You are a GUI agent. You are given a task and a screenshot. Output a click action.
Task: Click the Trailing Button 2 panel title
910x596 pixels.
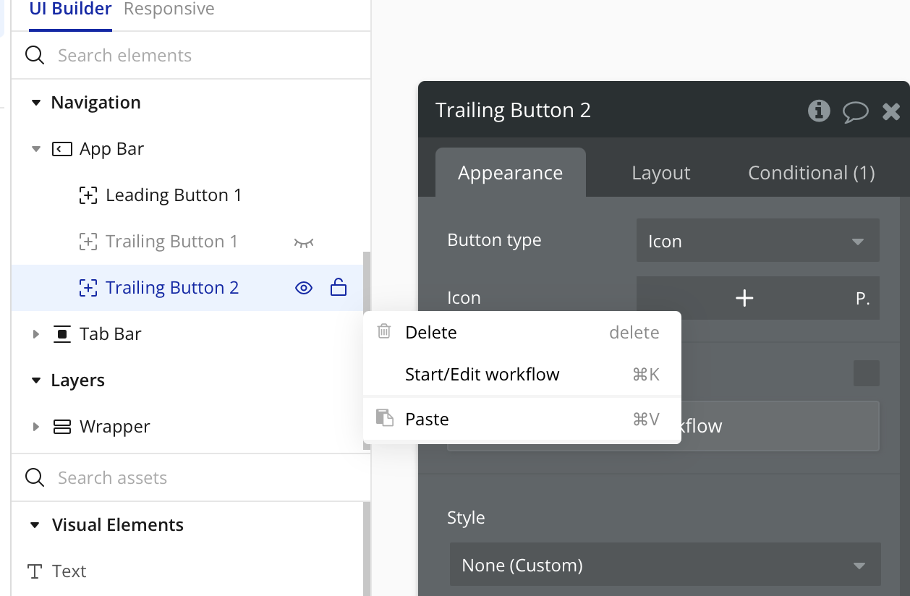pos(513,110)
